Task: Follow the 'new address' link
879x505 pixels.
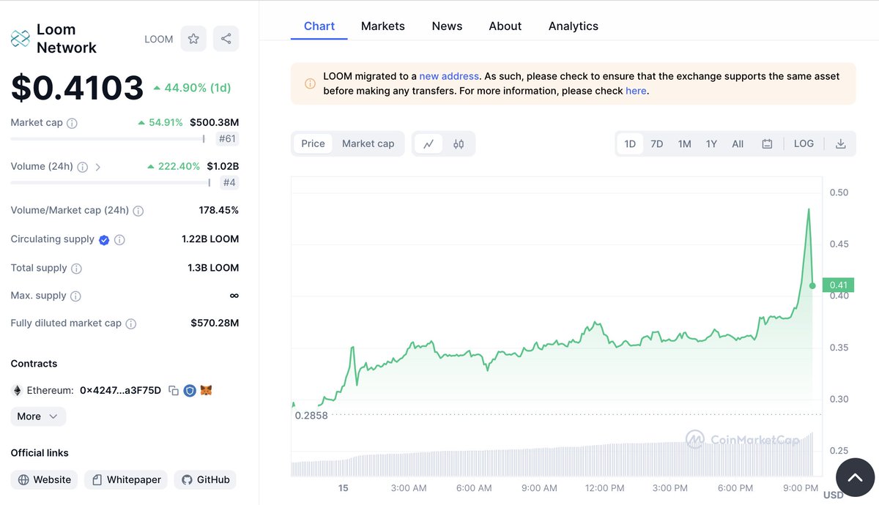Action: (449, 76)
